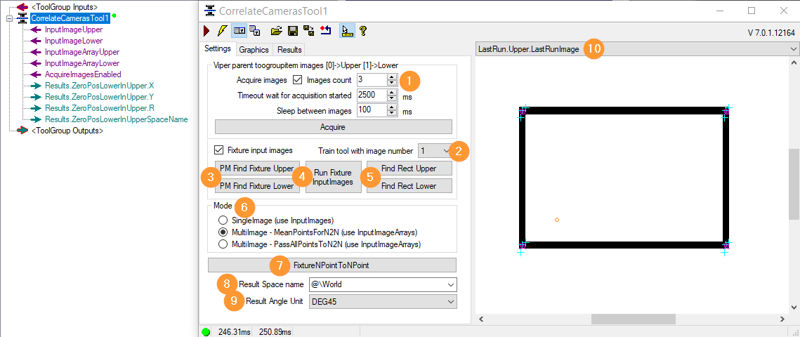Click the FixtureNPointToNPoint button
The height and width of the screenshot is (337, 800).
332,265
